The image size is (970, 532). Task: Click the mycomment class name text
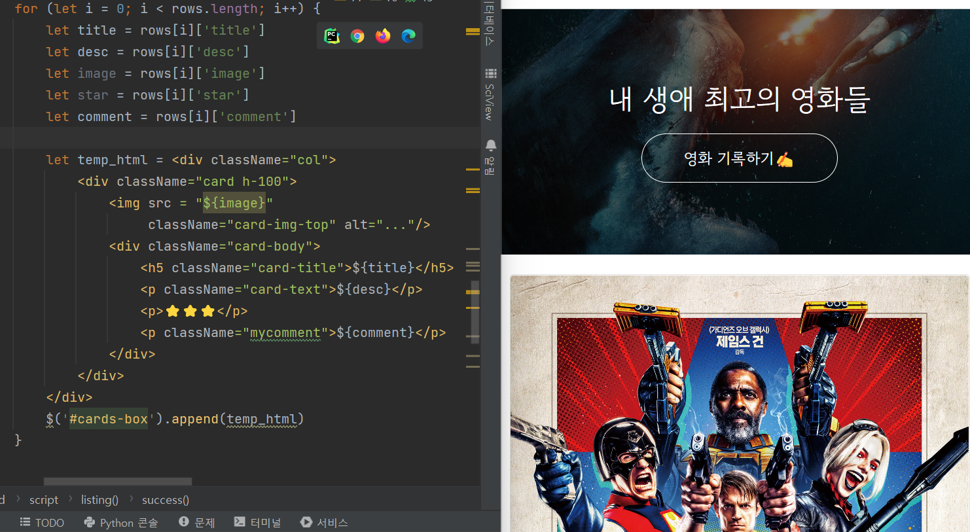pos(285,333)
